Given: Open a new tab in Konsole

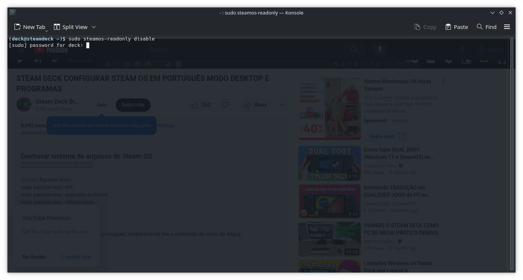Looking at the screenshot, I should pos(30,27).
